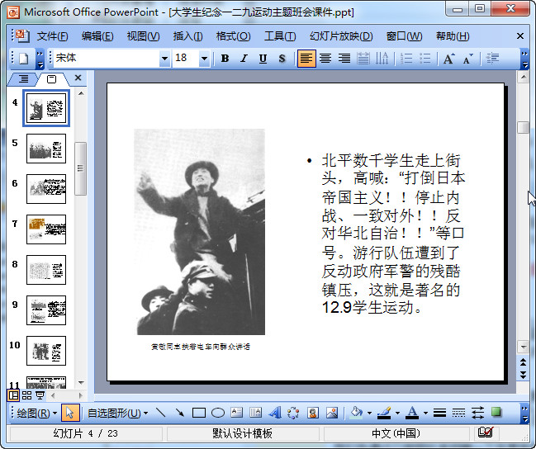536x449 pixels.
Task: Click the Distribute alignment icon
Action: (363, 59)
